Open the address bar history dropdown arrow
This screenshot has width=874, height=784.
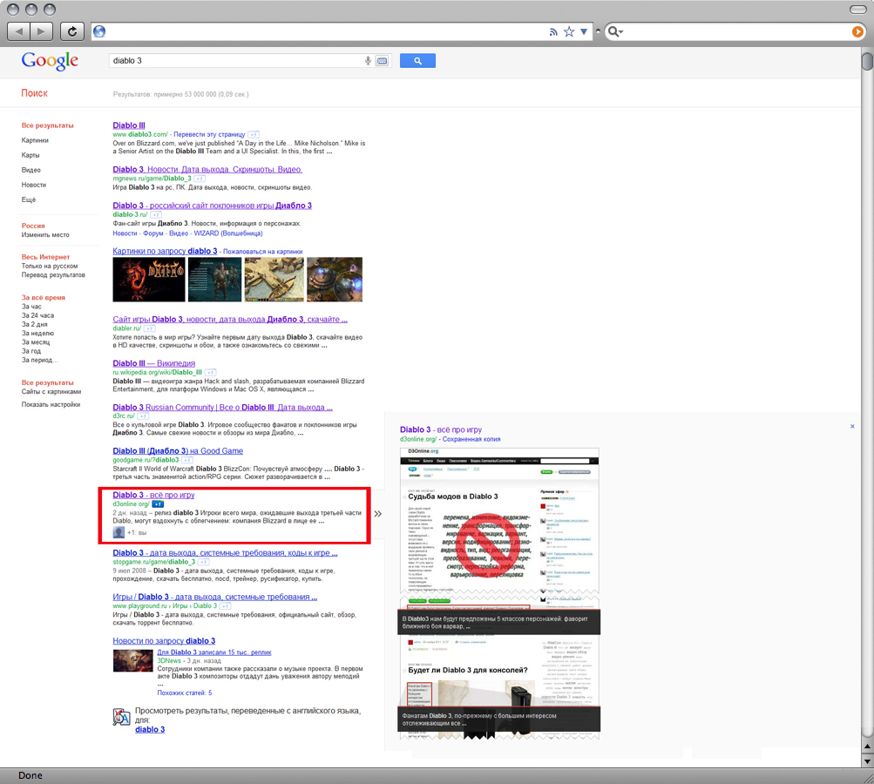(x=584, y=32)
